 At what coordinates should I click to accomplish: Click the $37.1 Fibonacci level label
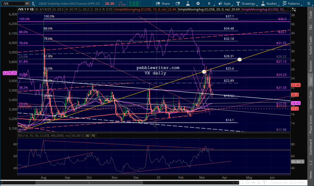[230, 17]
